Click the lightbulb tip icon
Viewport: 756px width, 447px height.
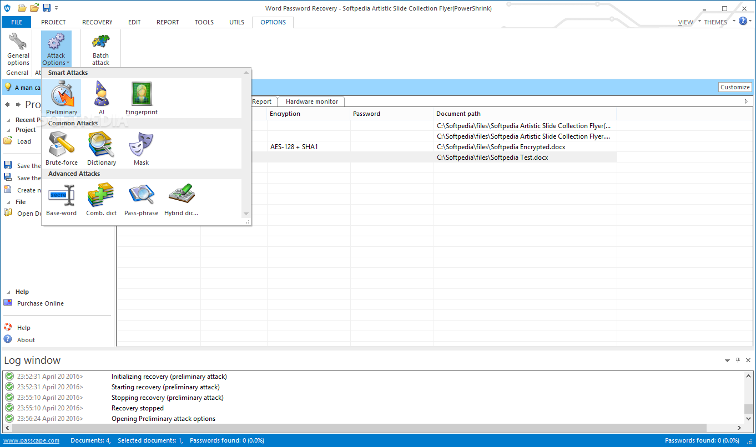8,87
